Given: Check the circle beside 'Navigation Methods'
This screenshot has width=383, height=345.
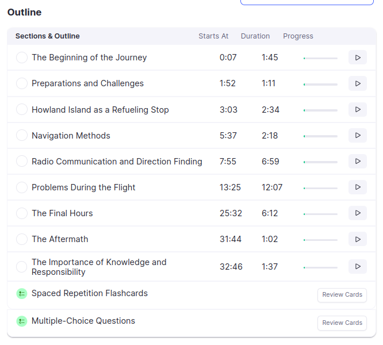Looking at the screenshot, I should (x=22, y=135).
